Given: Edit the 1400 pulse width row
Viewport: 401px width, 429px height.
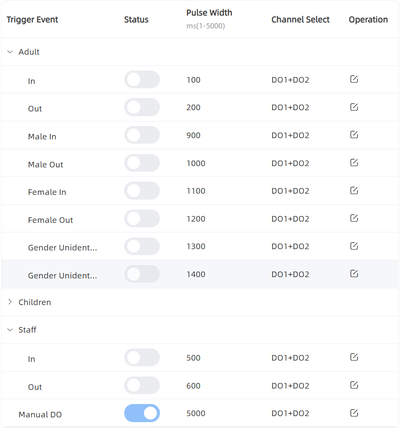Looking at the screenshot, I should tap(354, 274).
